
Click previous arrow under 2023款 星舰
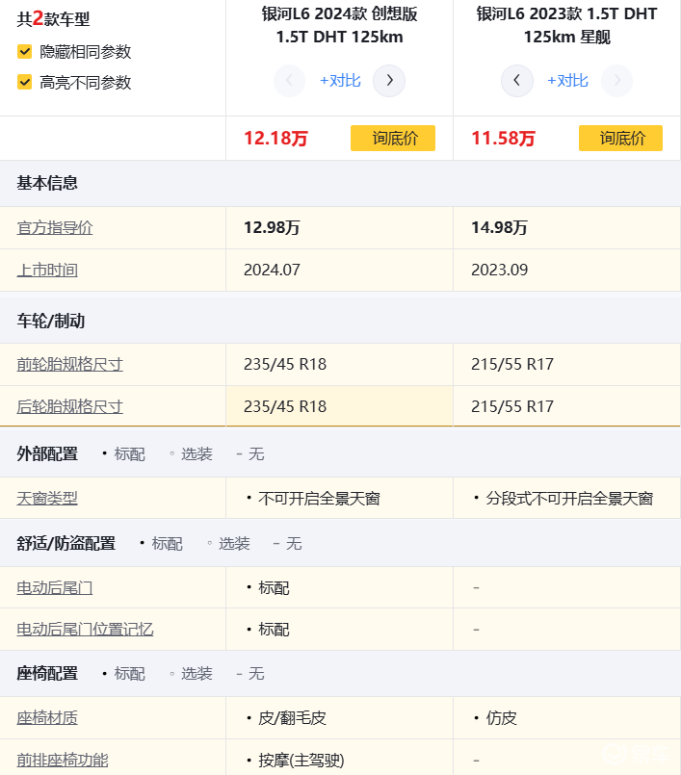coord(517,81)
